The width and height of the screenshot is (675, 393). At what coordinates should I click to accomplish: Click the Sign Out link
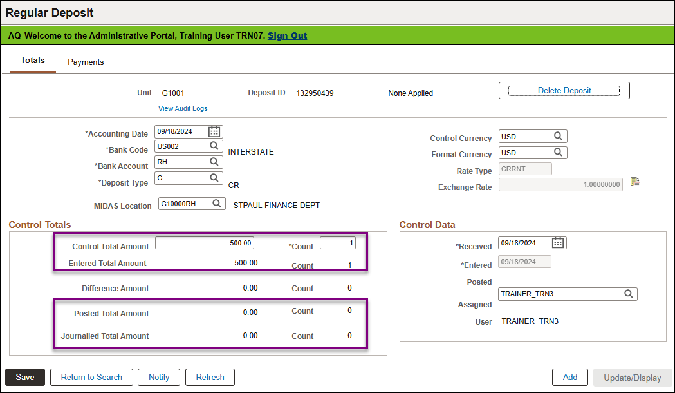coord(287,35)
